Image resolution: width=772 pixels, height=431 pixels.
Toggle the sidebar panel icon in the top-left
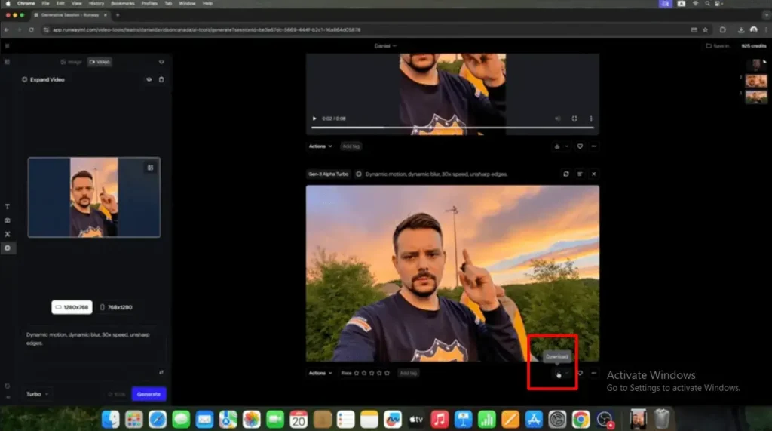[7, 62]
